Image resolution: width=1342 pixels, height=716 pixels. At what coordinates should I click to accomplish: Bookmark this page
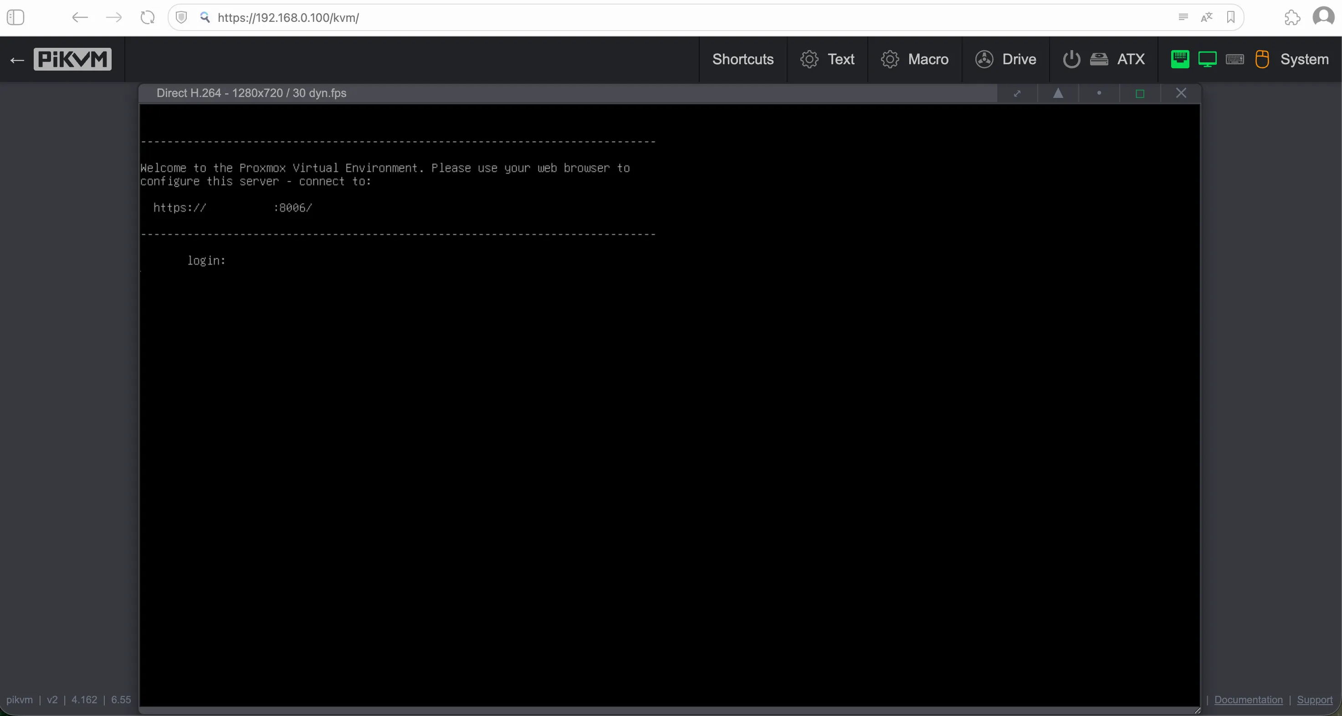pyautogui.click(x=1230, y=17)
